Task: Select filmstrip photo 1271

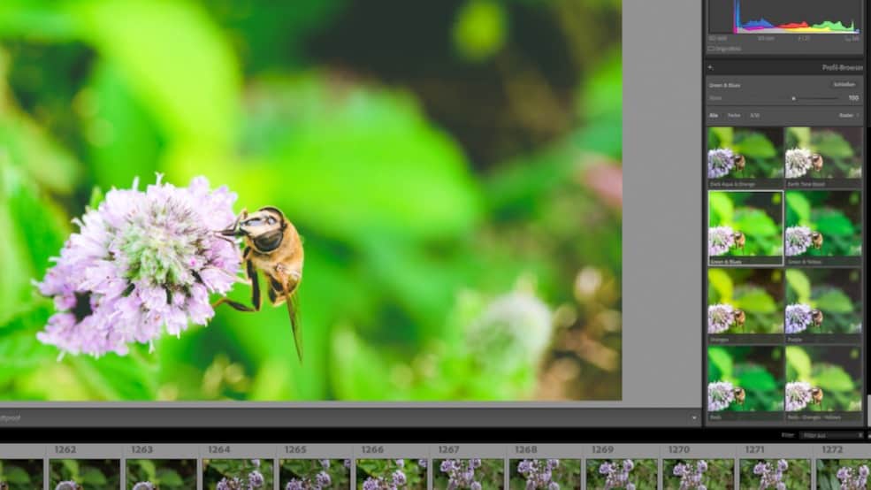Action: 775,474
